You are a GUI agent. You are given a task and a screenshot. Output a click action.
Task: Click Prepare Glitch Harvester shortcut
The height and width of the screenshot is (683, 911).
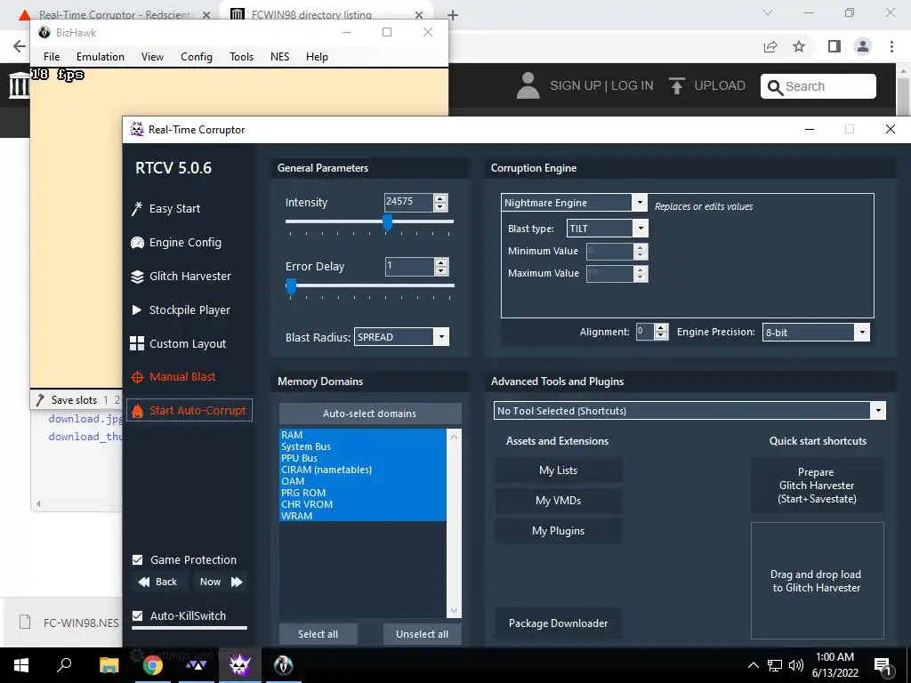pos(817,486)
